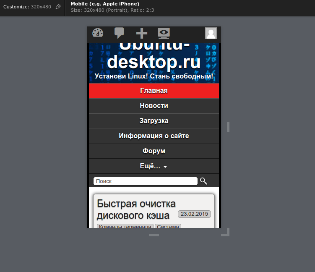This screenshot has height=272, width=315.
Task: Navigate to the Форум menu item
Action: [154, 151]
